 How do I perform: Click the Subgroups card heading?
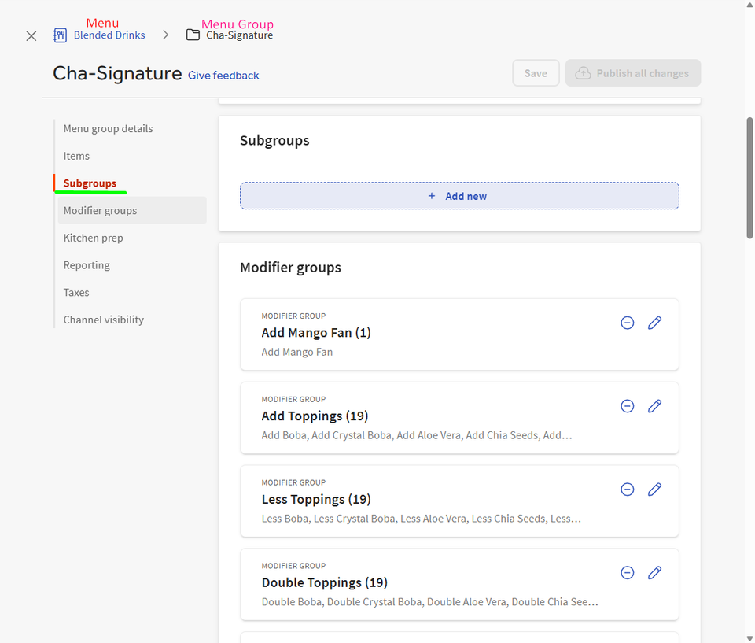274,140
